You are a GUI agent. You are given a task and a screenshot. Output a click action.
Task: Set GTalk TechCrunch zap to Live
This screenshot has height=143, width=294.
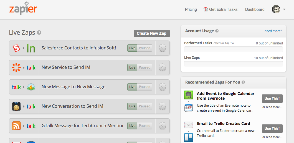[132, 126]
